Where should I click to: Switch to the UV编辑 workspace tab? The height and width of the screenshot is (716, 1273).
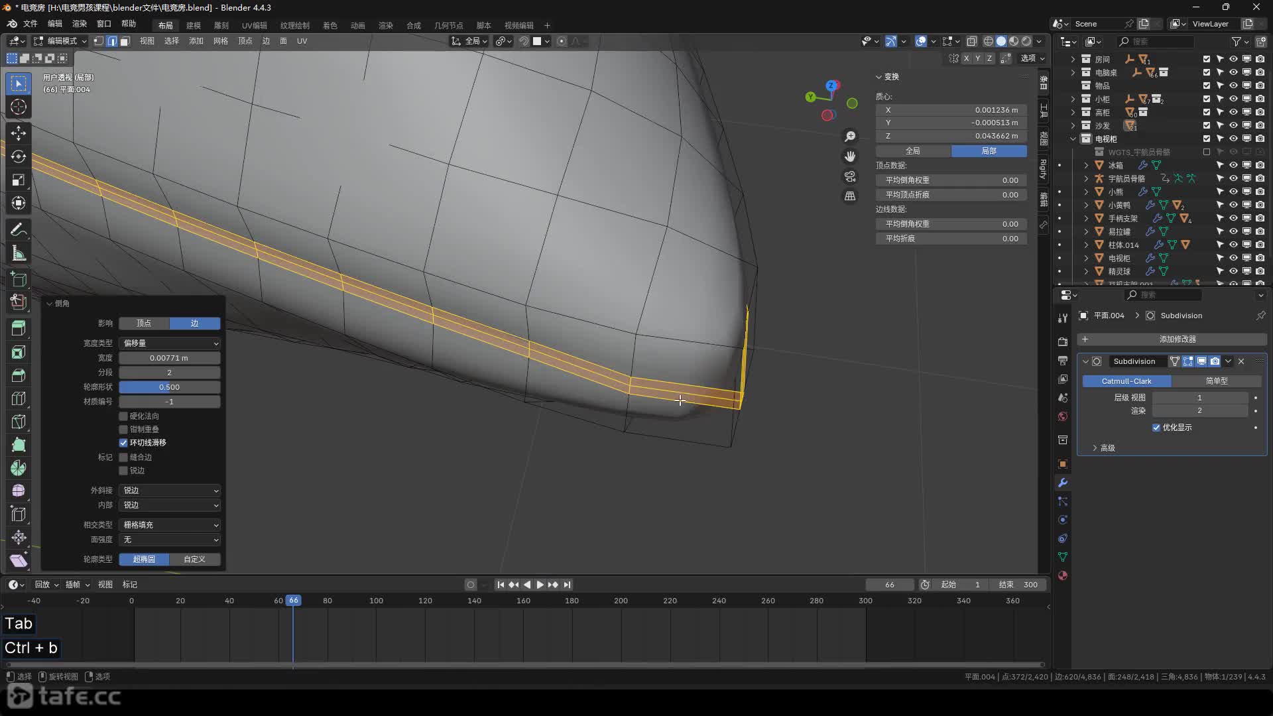click(x=254, y=25)
